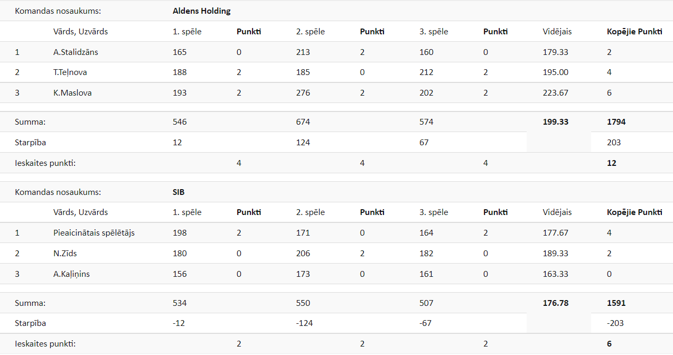This screenshot has height=355, width=673.
Task: Click the SIB team name
Action: pyautogui.click(x=179, y=192)
